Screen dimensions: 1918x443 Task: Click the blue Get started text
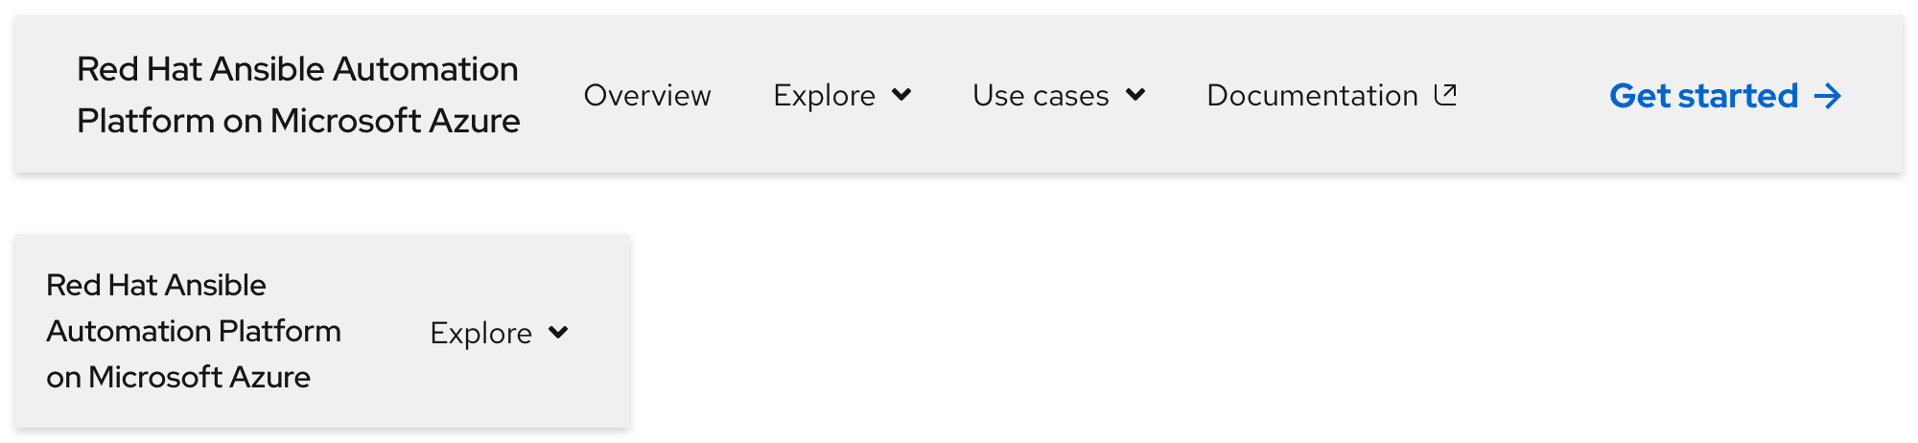(1703, 96)
